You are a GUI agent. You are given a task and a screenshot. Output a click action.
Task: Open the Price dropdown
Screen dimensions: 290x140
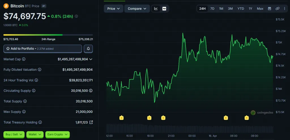point(114,9)
